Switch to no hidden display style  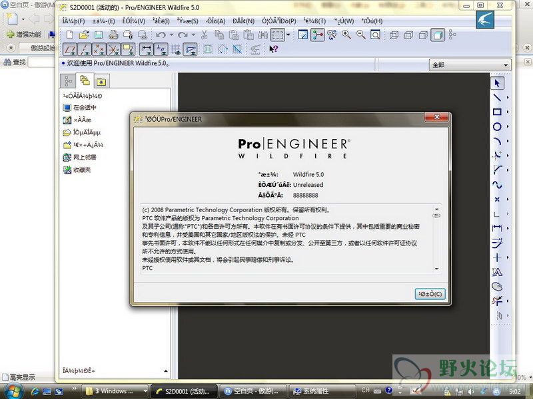(423, 35)
